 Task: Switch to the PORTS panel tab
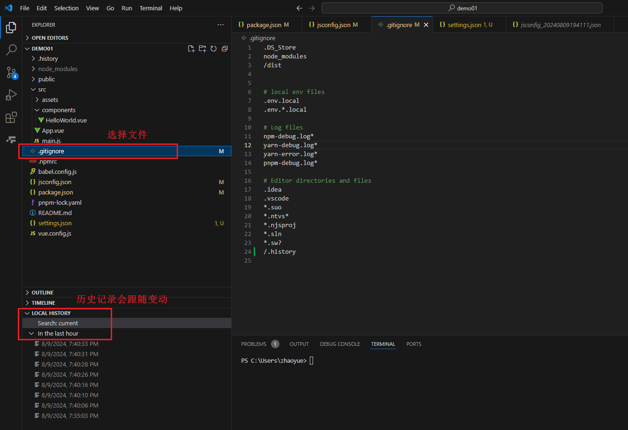(414, 344)
